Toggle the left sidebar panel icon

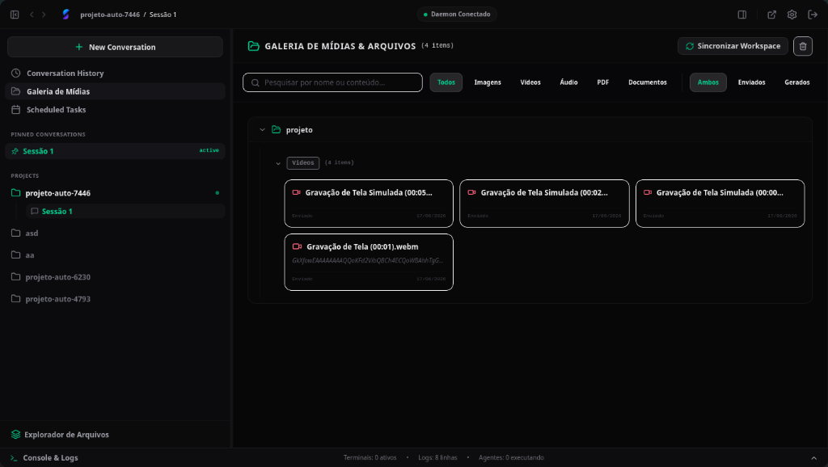click(x=15, y=15)
